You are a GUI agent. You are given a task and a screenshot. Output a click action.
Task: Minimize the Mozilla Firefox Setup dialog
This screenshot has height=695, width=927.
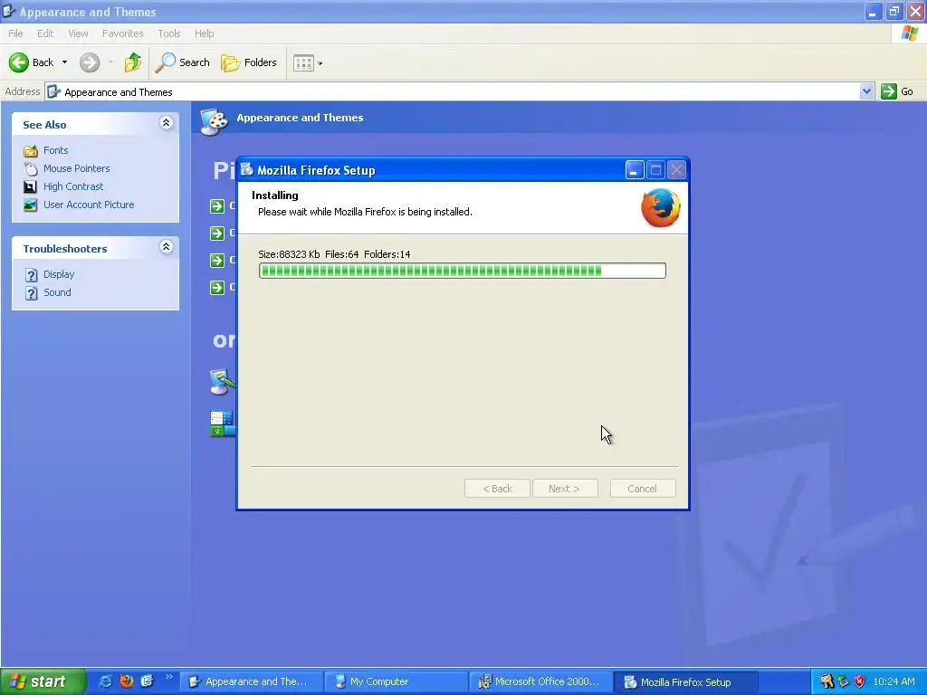[x=634, y=170]
